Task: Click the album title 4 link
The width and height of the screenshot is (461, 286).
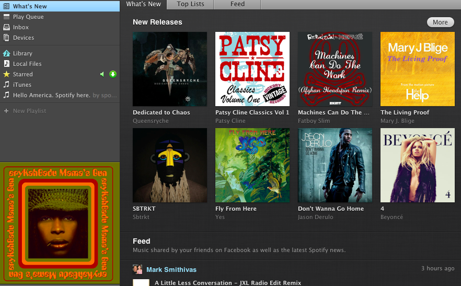Action: click(382, 209)
